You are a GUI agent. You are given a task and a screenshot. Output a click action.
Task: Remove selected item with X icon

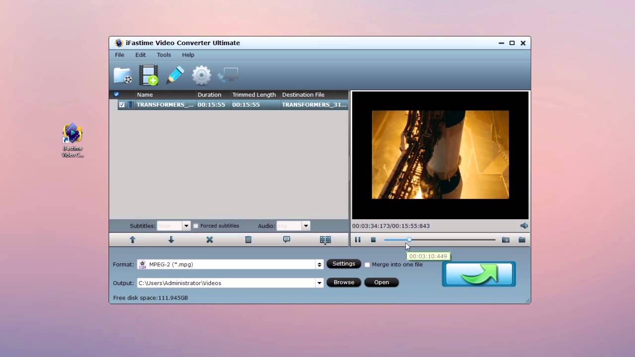[x=209, y=239]
